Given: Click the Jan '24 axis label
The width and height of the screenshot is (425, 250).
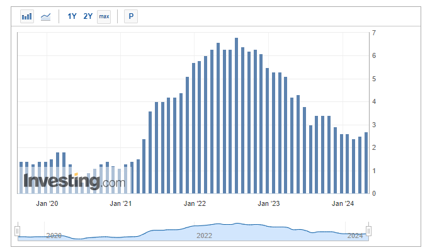Looking at the screenshot, I should 343,203.
